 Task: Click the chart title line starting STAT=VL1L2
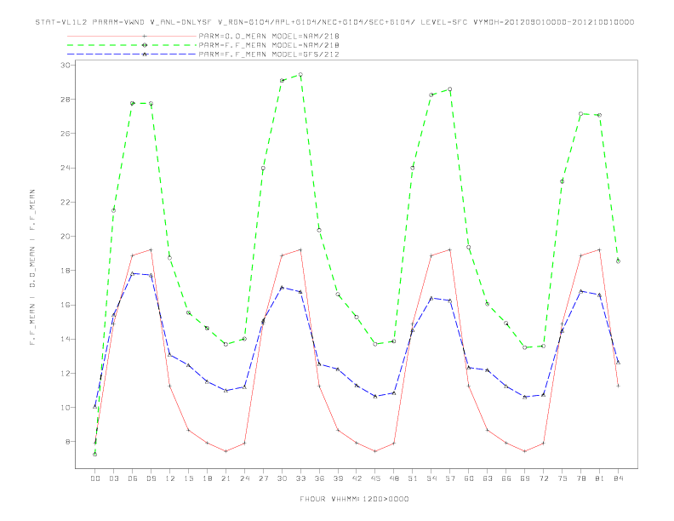334,22
